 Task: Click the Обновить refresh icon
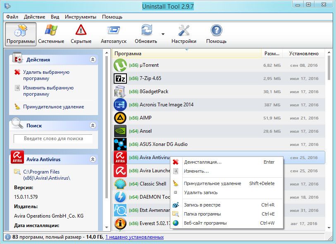tap(146, 30)
